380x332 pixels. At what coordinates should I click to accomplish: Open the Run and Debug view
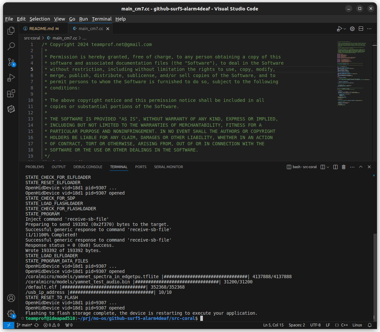coord(11,78)
